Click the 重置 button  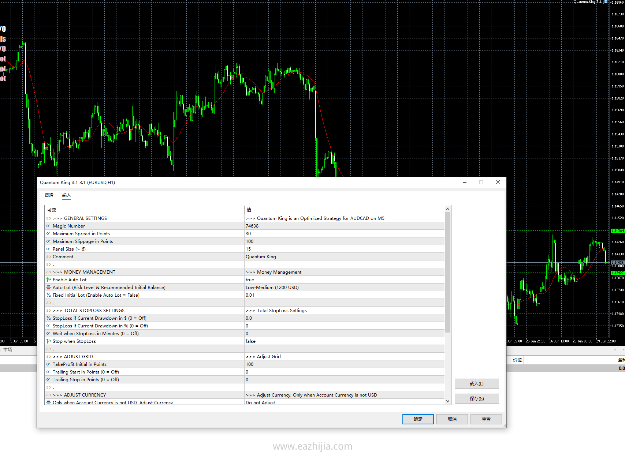coord(486,419)
